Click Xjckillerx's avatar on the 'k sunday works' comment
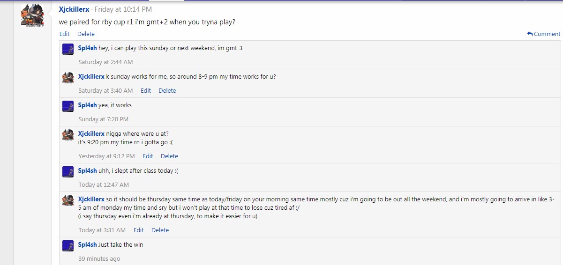The image size is (563, 265). (x=68, y=78)
